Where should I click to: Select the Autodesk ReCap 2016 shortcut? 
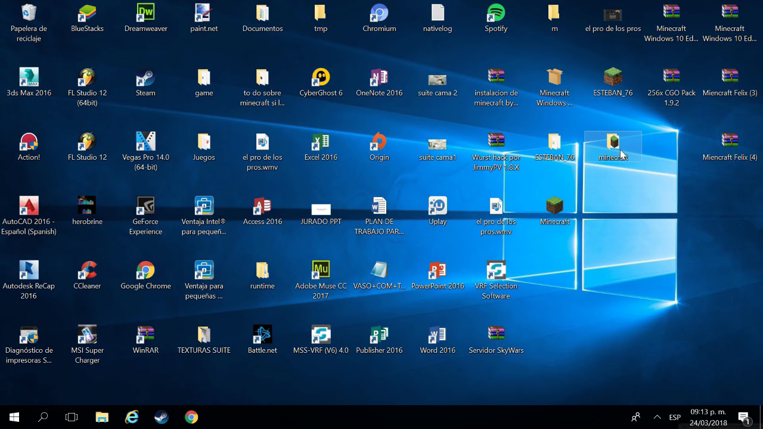coord(29,279)
